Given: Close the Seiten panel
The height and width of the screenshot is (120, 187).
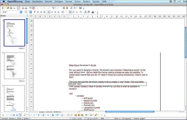Looking at the screenshot, I should pyautogui.click(x=27, y=16).
